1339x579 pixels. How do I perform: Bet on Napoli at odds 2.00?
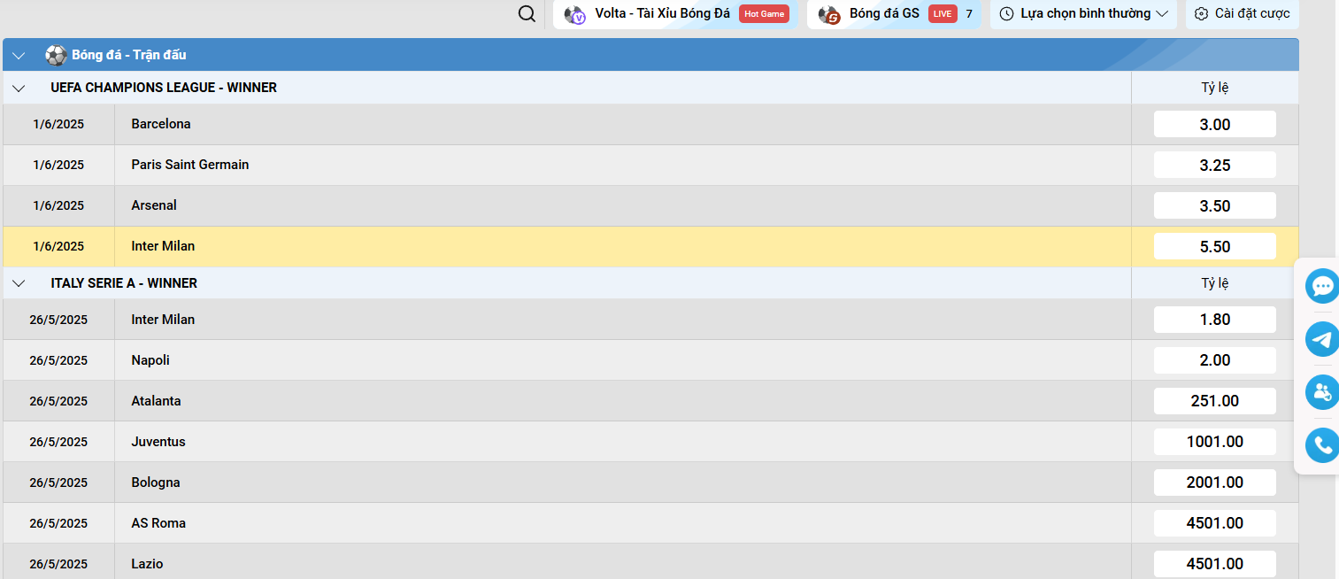coord(1214,360)
